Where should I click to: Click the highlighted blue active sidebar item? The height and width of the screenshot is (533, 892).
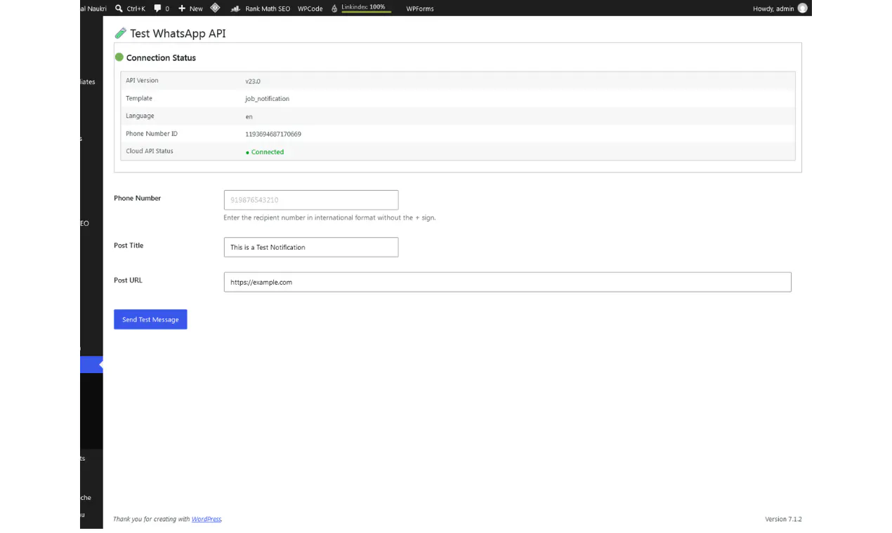click(91, 365)
